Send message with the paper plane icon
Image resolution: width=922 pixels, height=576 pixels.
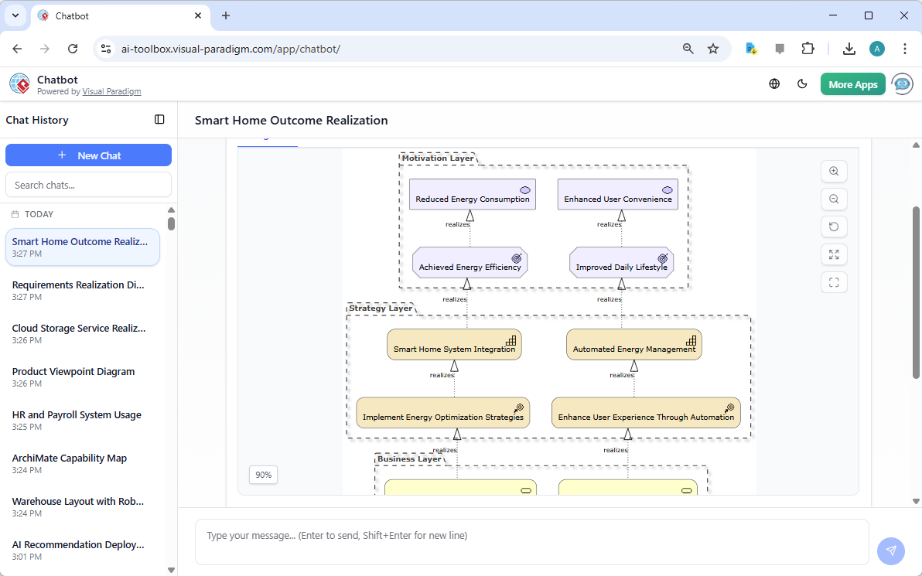point(891,550)
